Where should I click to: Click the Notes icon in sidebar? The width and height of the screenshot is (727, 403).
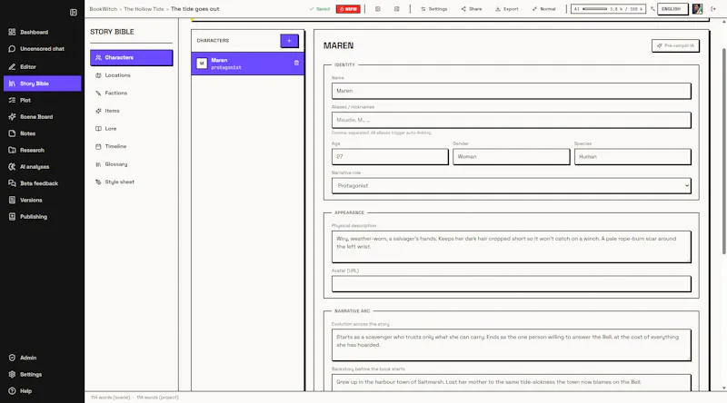click(x=12, y=133)
